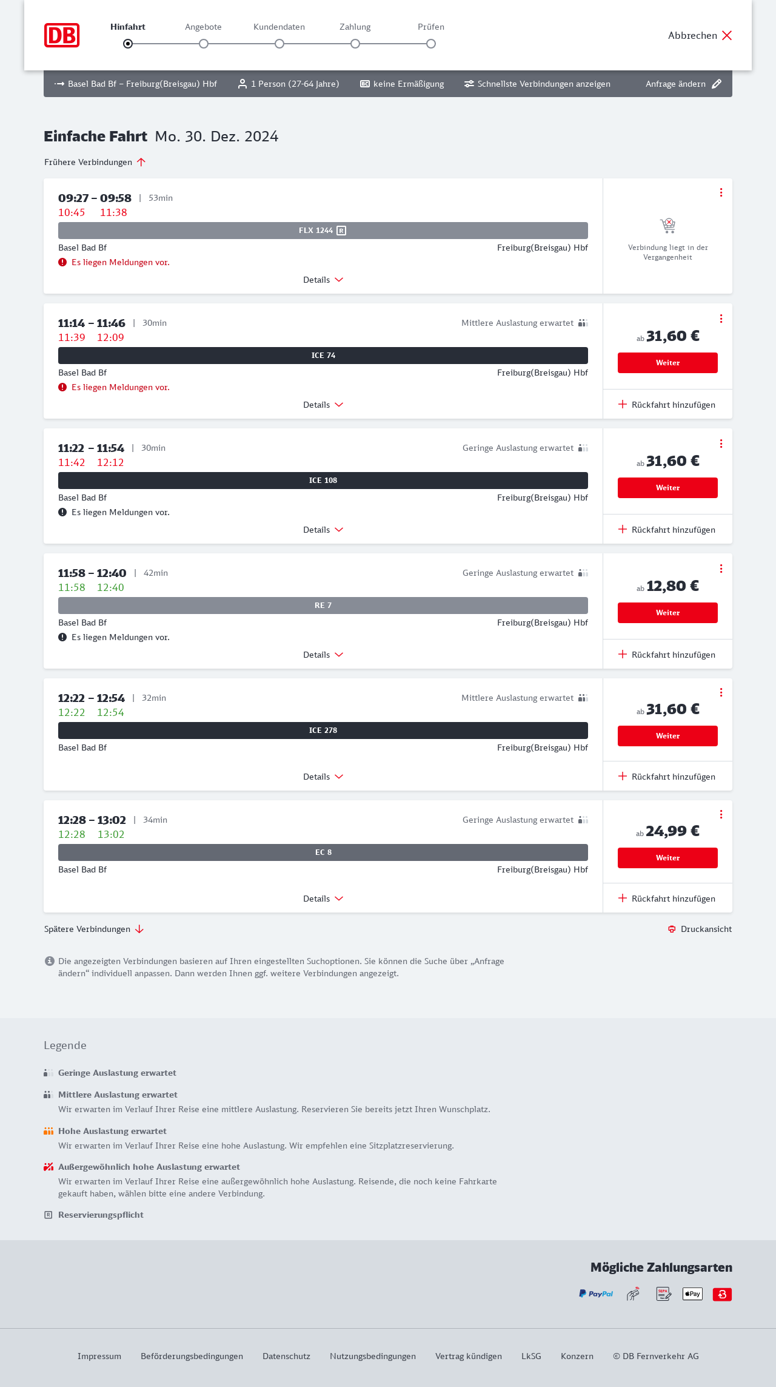Add Rückfahrt hinzufügen for ICE 278
This screenshot has width=776, height=1387.
[667, 777]
